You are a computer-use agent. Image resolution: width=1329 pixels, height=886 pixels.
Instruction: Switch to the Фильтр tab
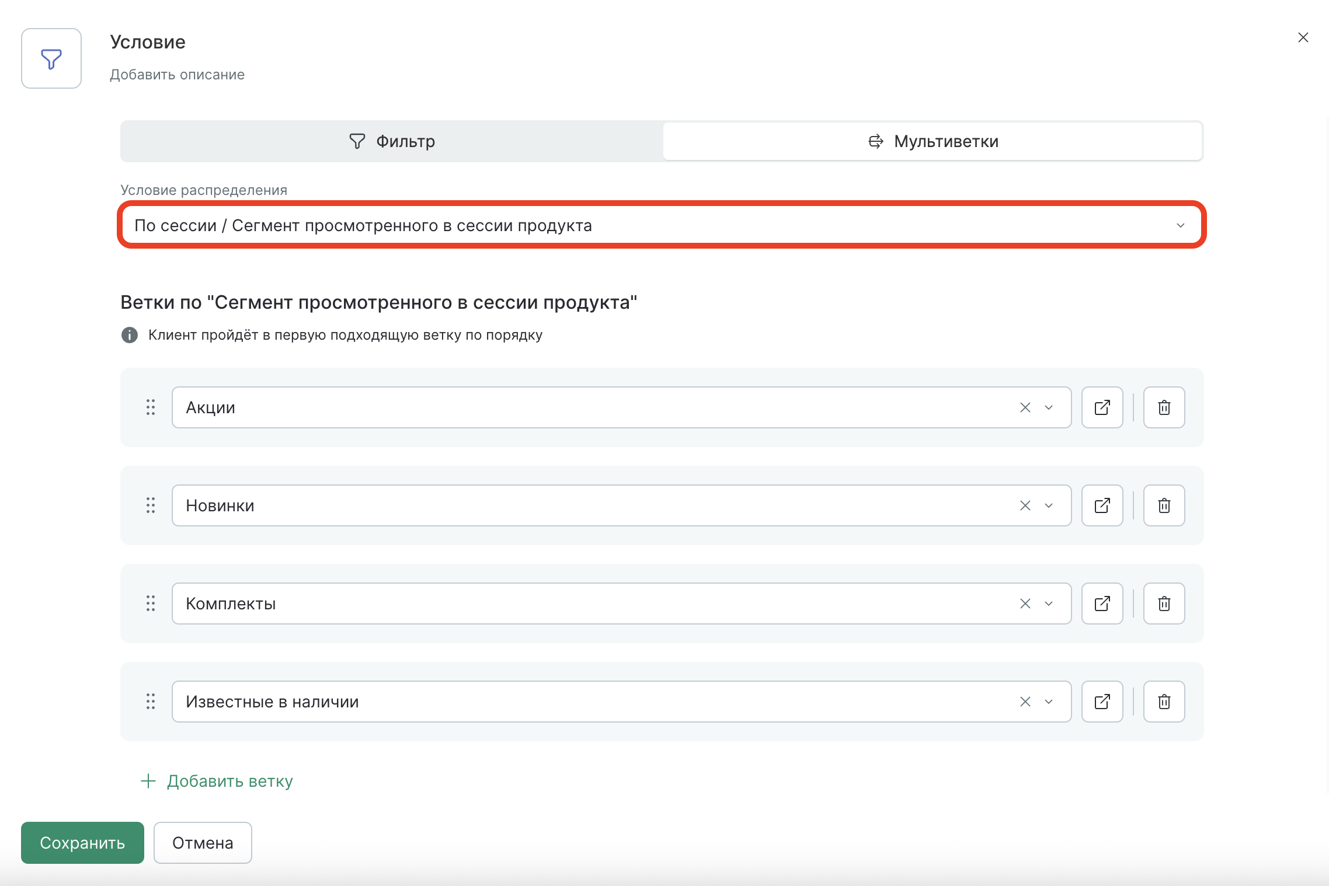(x=392, y=141)
